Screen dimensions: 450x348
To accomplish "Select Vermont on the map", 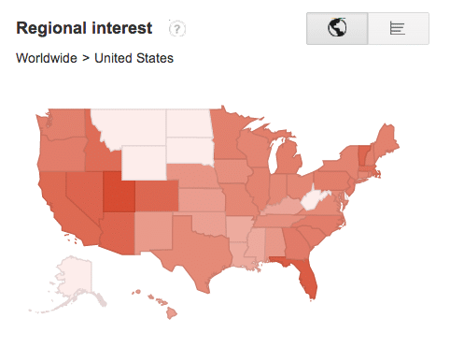I will coord(363,155).
